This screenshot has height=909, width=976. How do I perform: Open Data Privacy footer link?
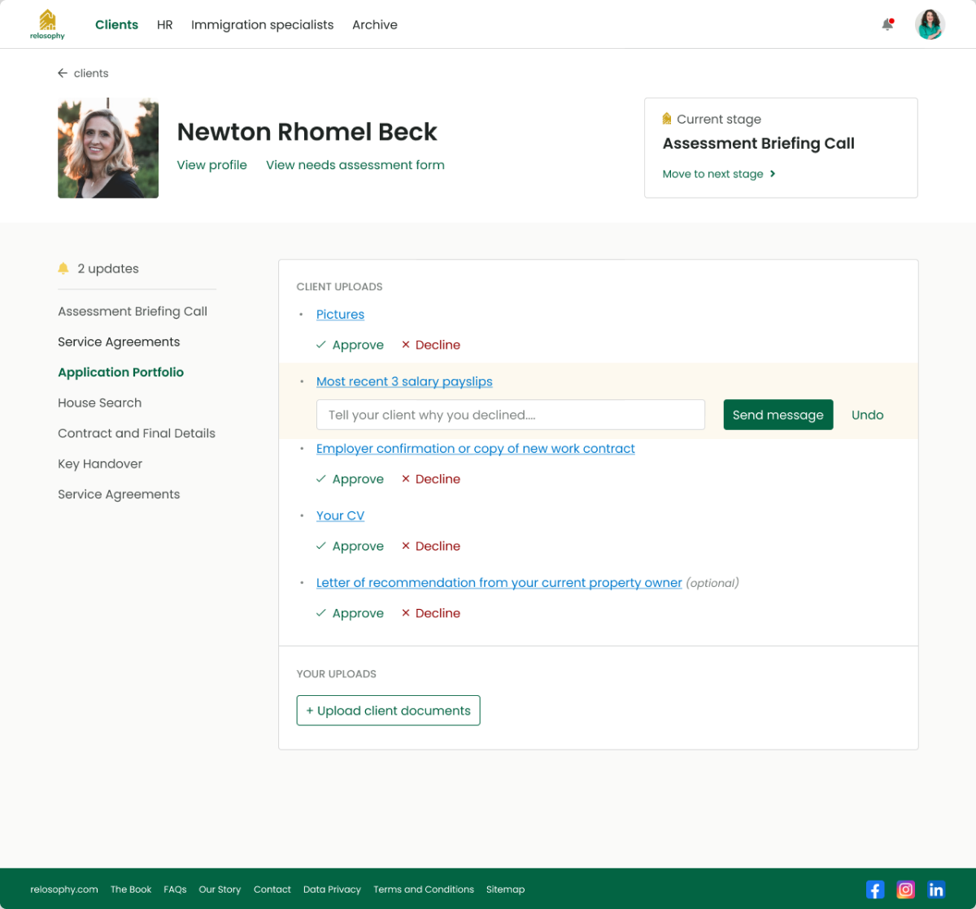(332, 889)
